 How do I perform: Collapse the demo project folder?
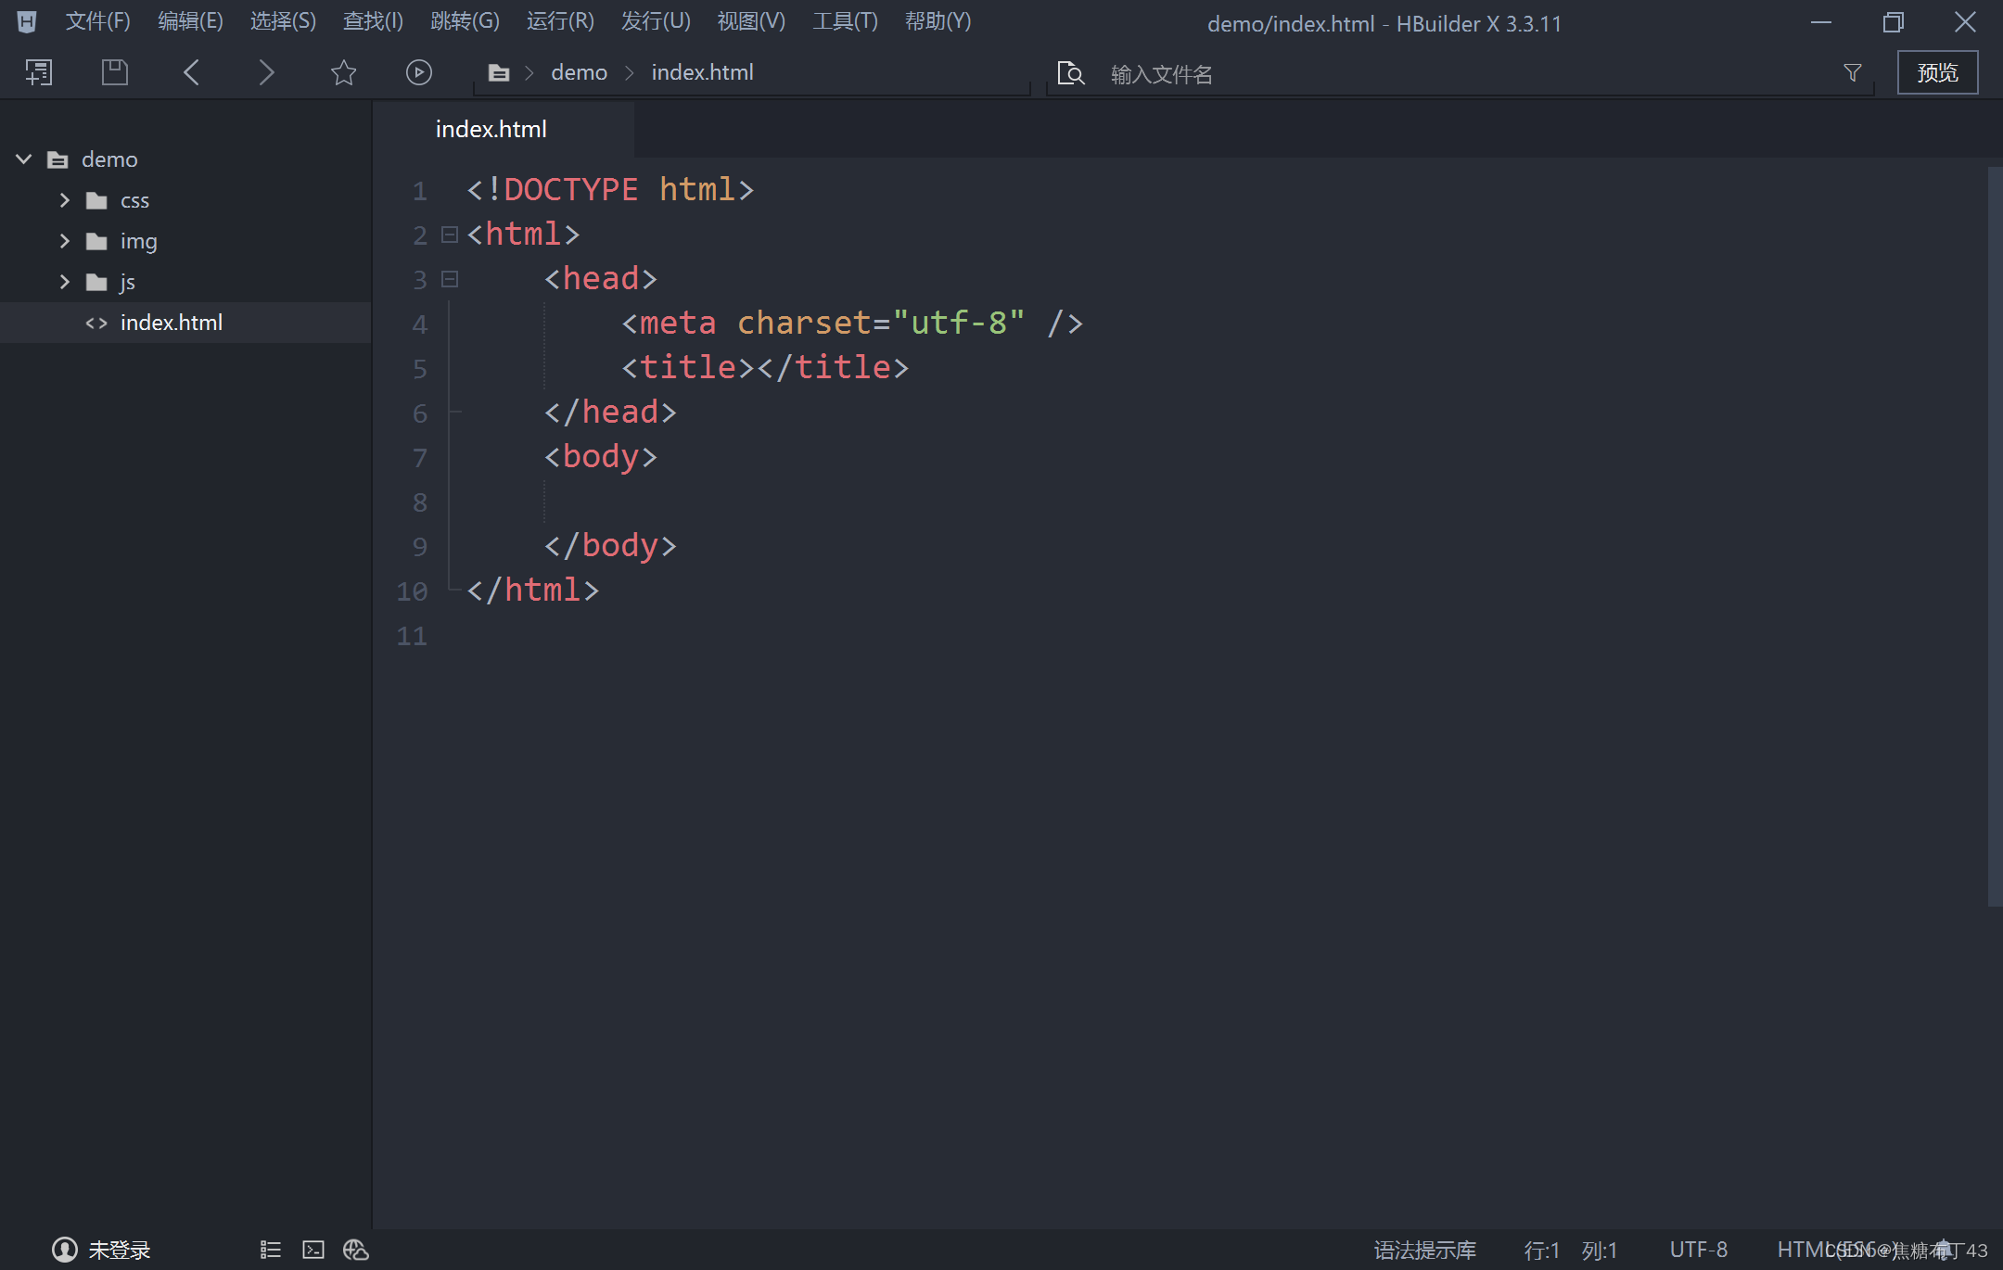pyautogui.click(x=23, y=159)
